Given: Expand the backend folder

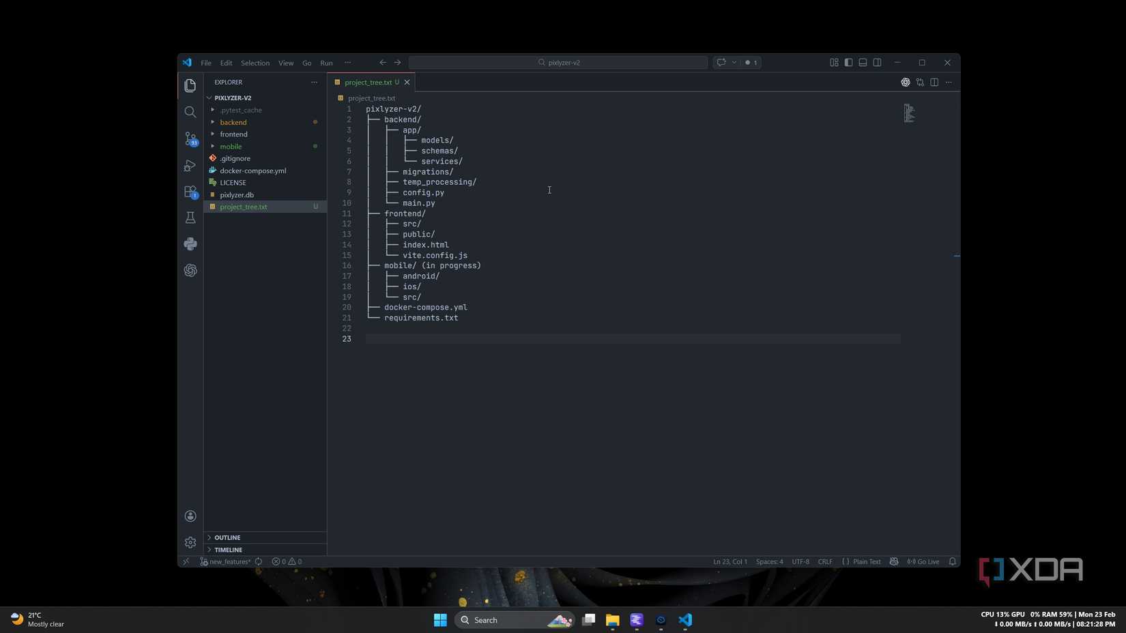Looking at the screenshot, I should pos(233,122).
